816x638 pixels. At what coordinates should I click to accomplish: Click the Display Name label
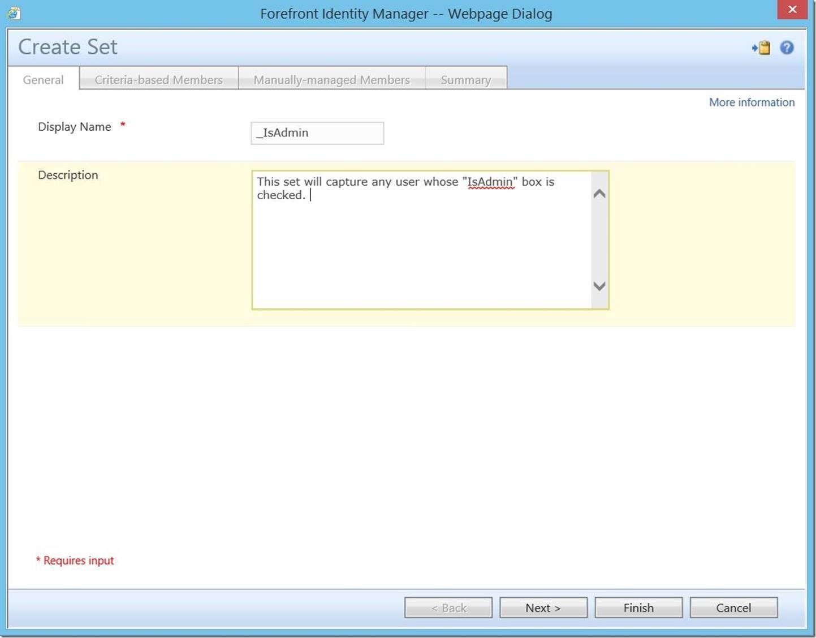[75, 127]
